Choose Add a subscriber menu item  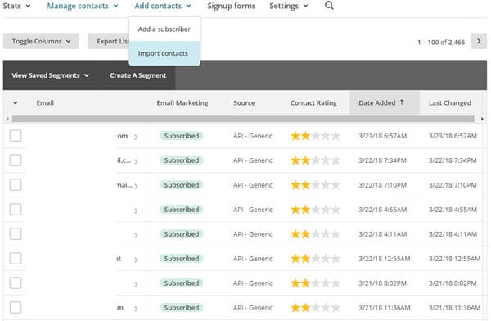(164, 29)
